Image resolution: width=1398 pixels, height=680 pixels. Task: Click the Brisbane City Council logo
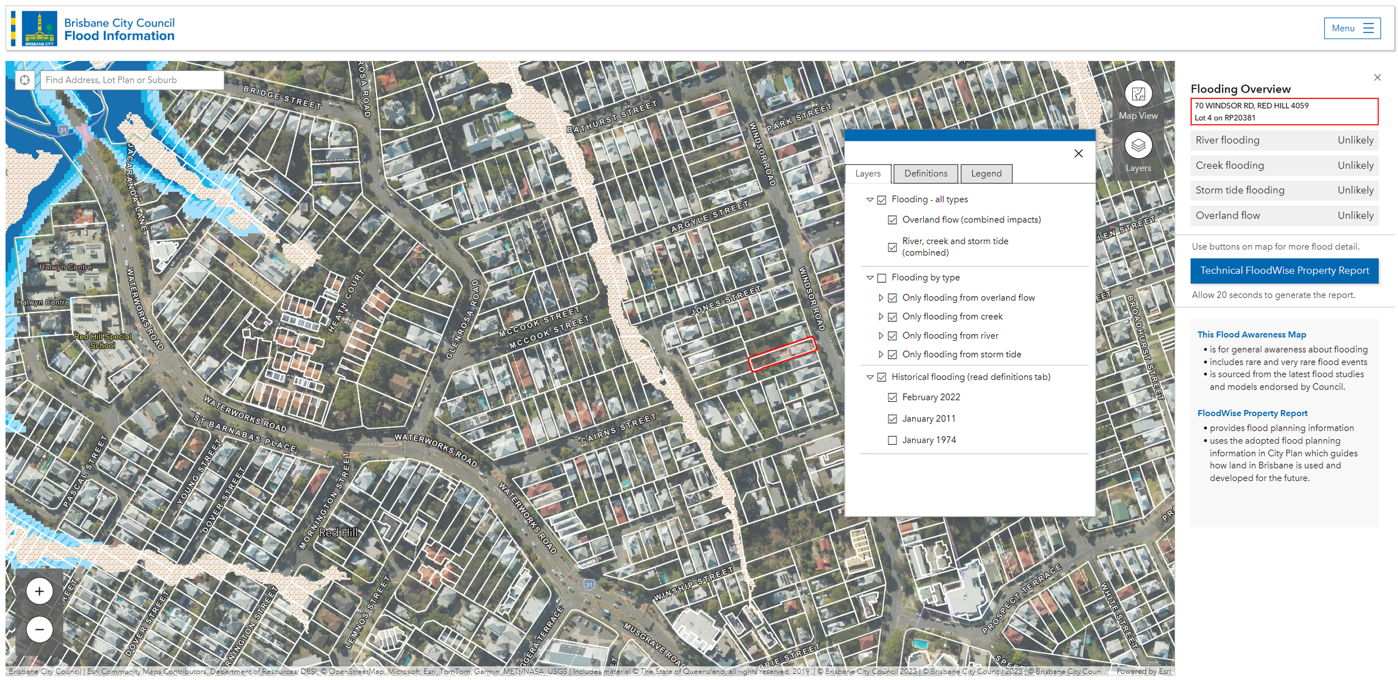(39, 28)
